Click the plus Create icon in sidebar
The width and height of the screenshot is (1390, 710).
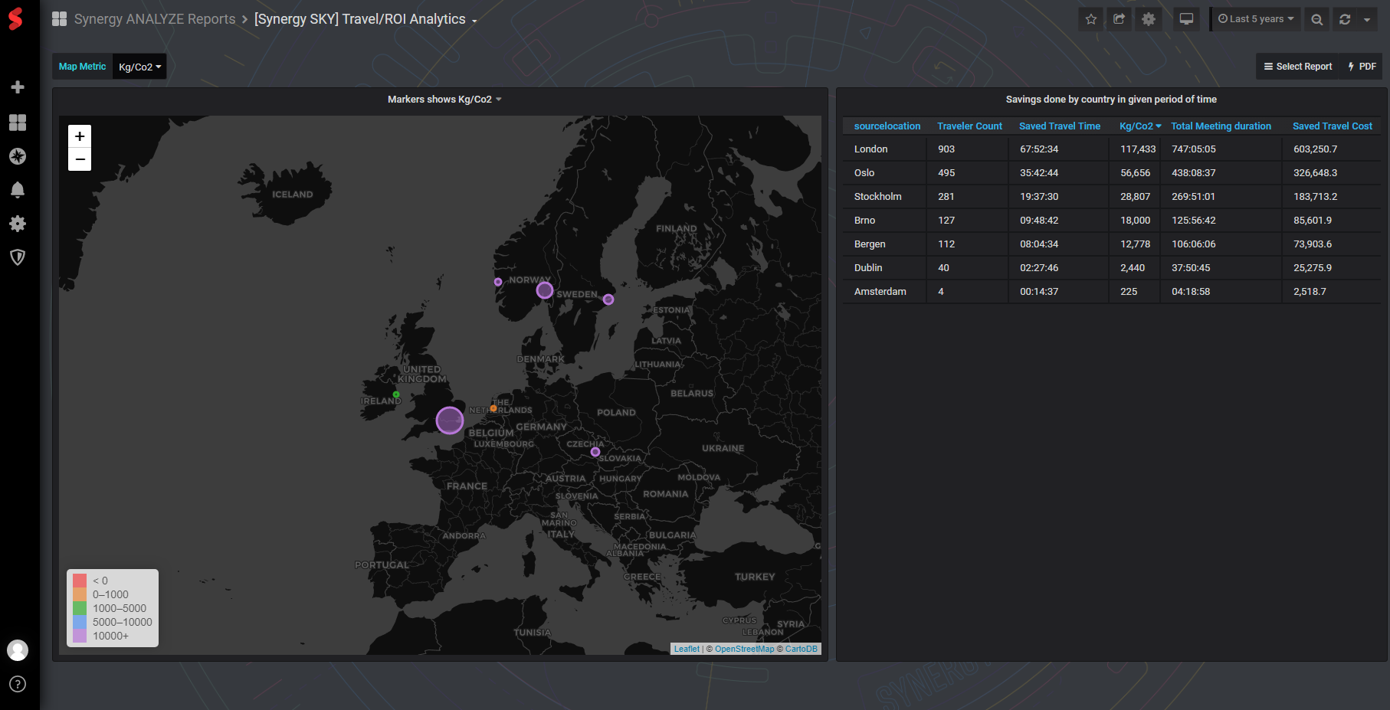(x=18, y=87)
